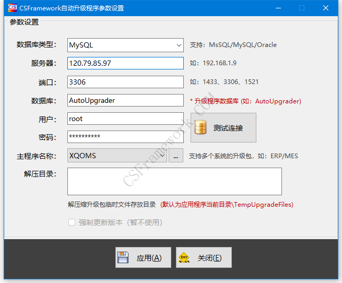Click the 参数设置 group box title
Viewport: 342px width, 283px height.
pyautogui.click(x=24, y=22)
